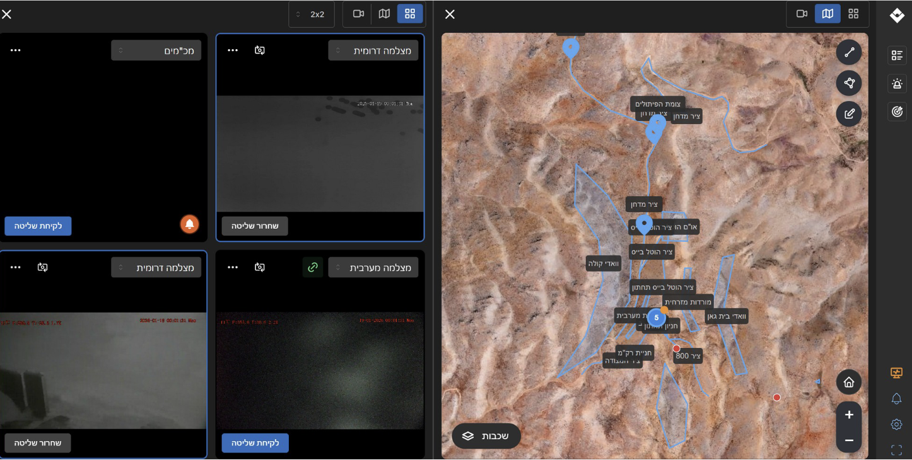The height and width of the screenshot is (460, 912).
Task: Open the polygon drawing tool on the map
Action: [x=849, y=83]
